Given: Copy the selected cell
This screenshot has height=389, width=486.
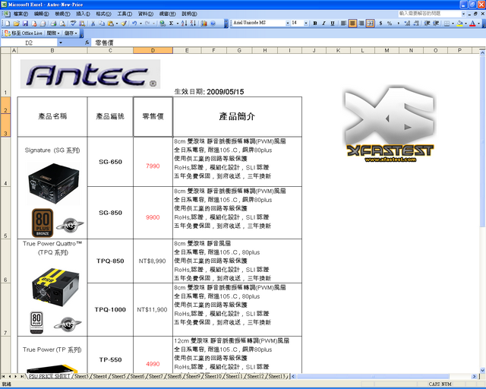Looking at the screenshot, I should click(x=102, y=24).
